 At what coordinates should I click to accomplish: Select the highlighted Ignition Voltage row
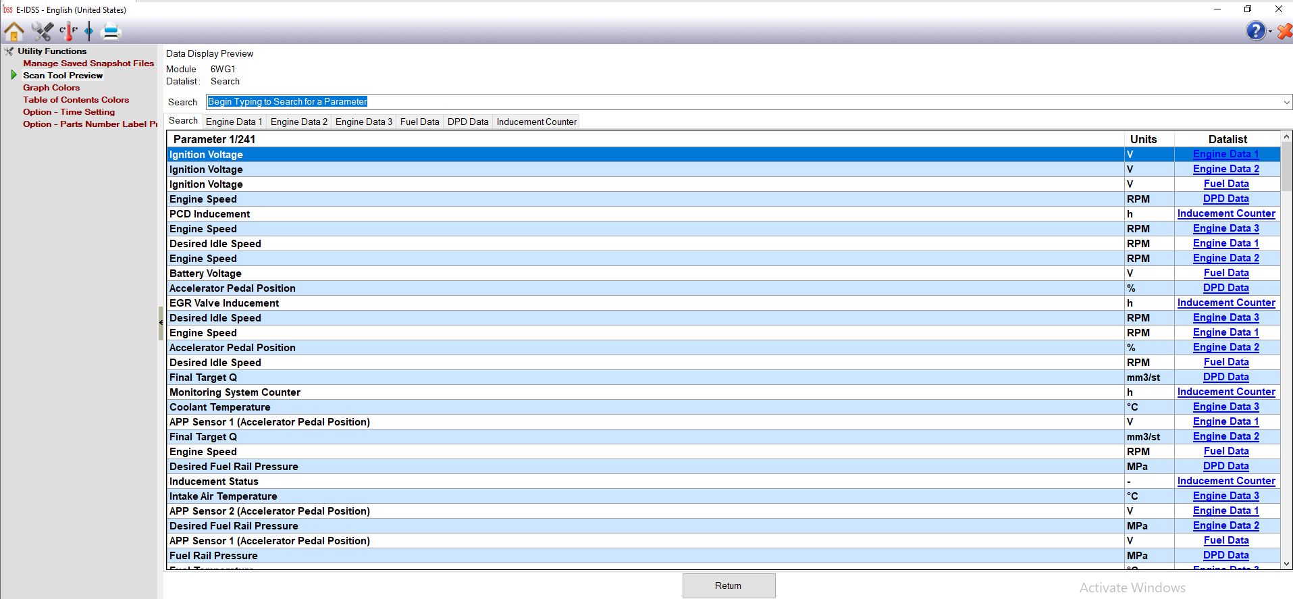[x=723, y=155]
